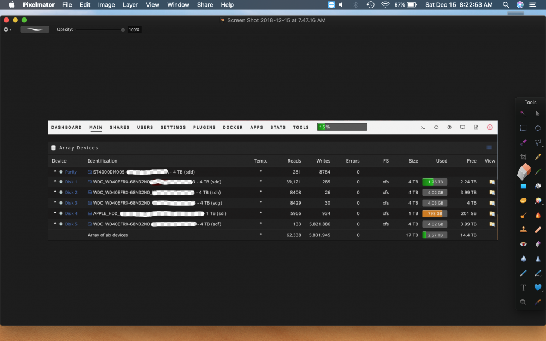Select the Type text tool

tap(523, 288)
